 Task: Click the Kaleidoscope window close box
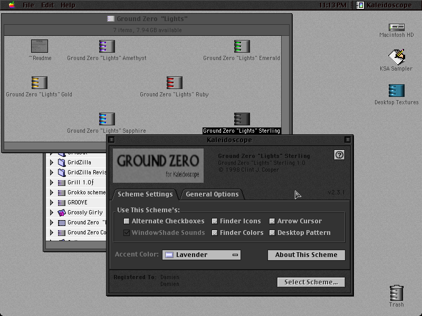pos(111,140)
